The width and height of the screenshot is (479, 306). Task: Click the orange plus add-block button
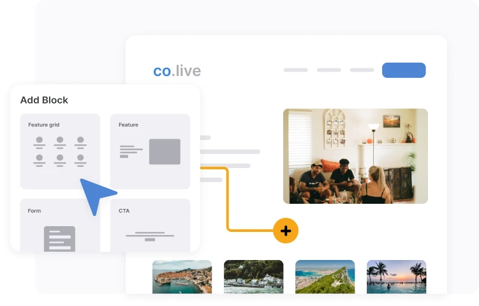[x=285, y=231]
